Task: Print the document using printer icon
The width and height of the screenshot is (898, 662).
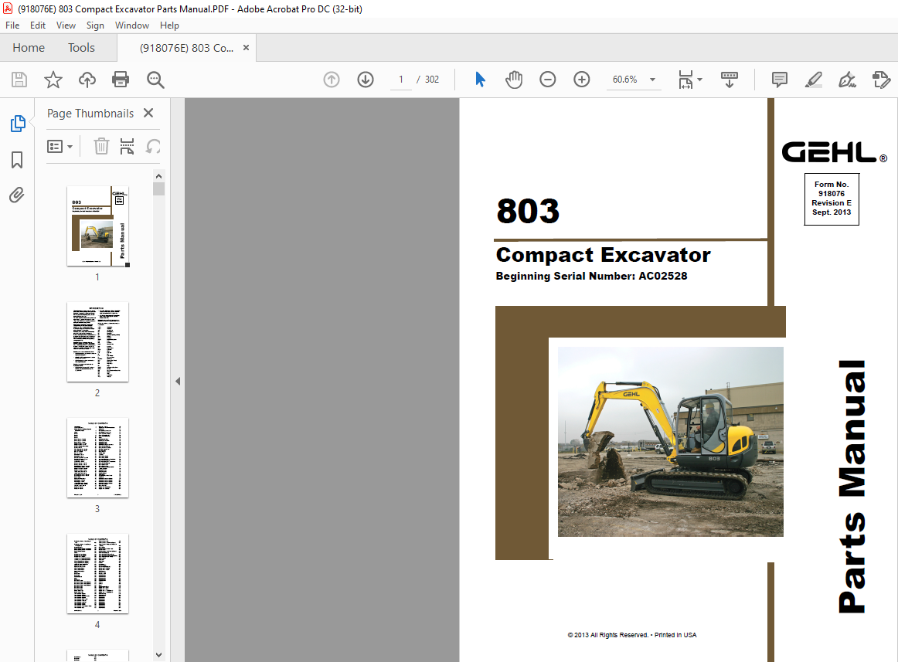Action: (121, 80)
